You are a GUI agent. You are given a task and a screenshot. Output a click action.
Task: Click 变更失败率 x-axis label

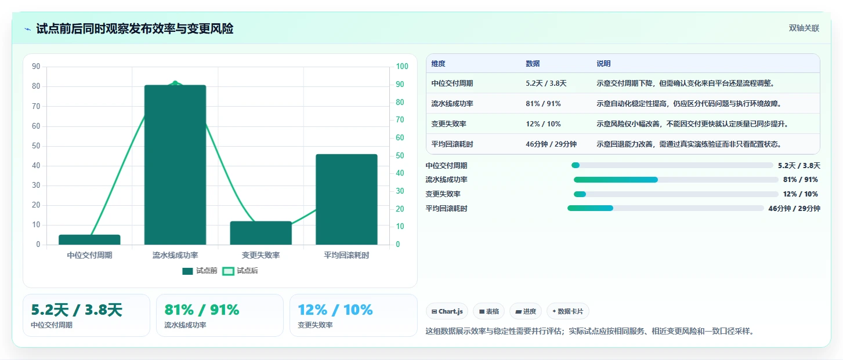point(261,255)
